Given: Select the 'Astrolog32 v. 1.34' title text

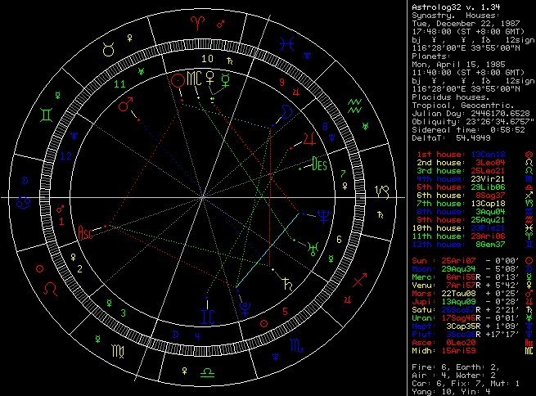Looking at the screenshot, I should pyautogui.click(x=456, y=7).
